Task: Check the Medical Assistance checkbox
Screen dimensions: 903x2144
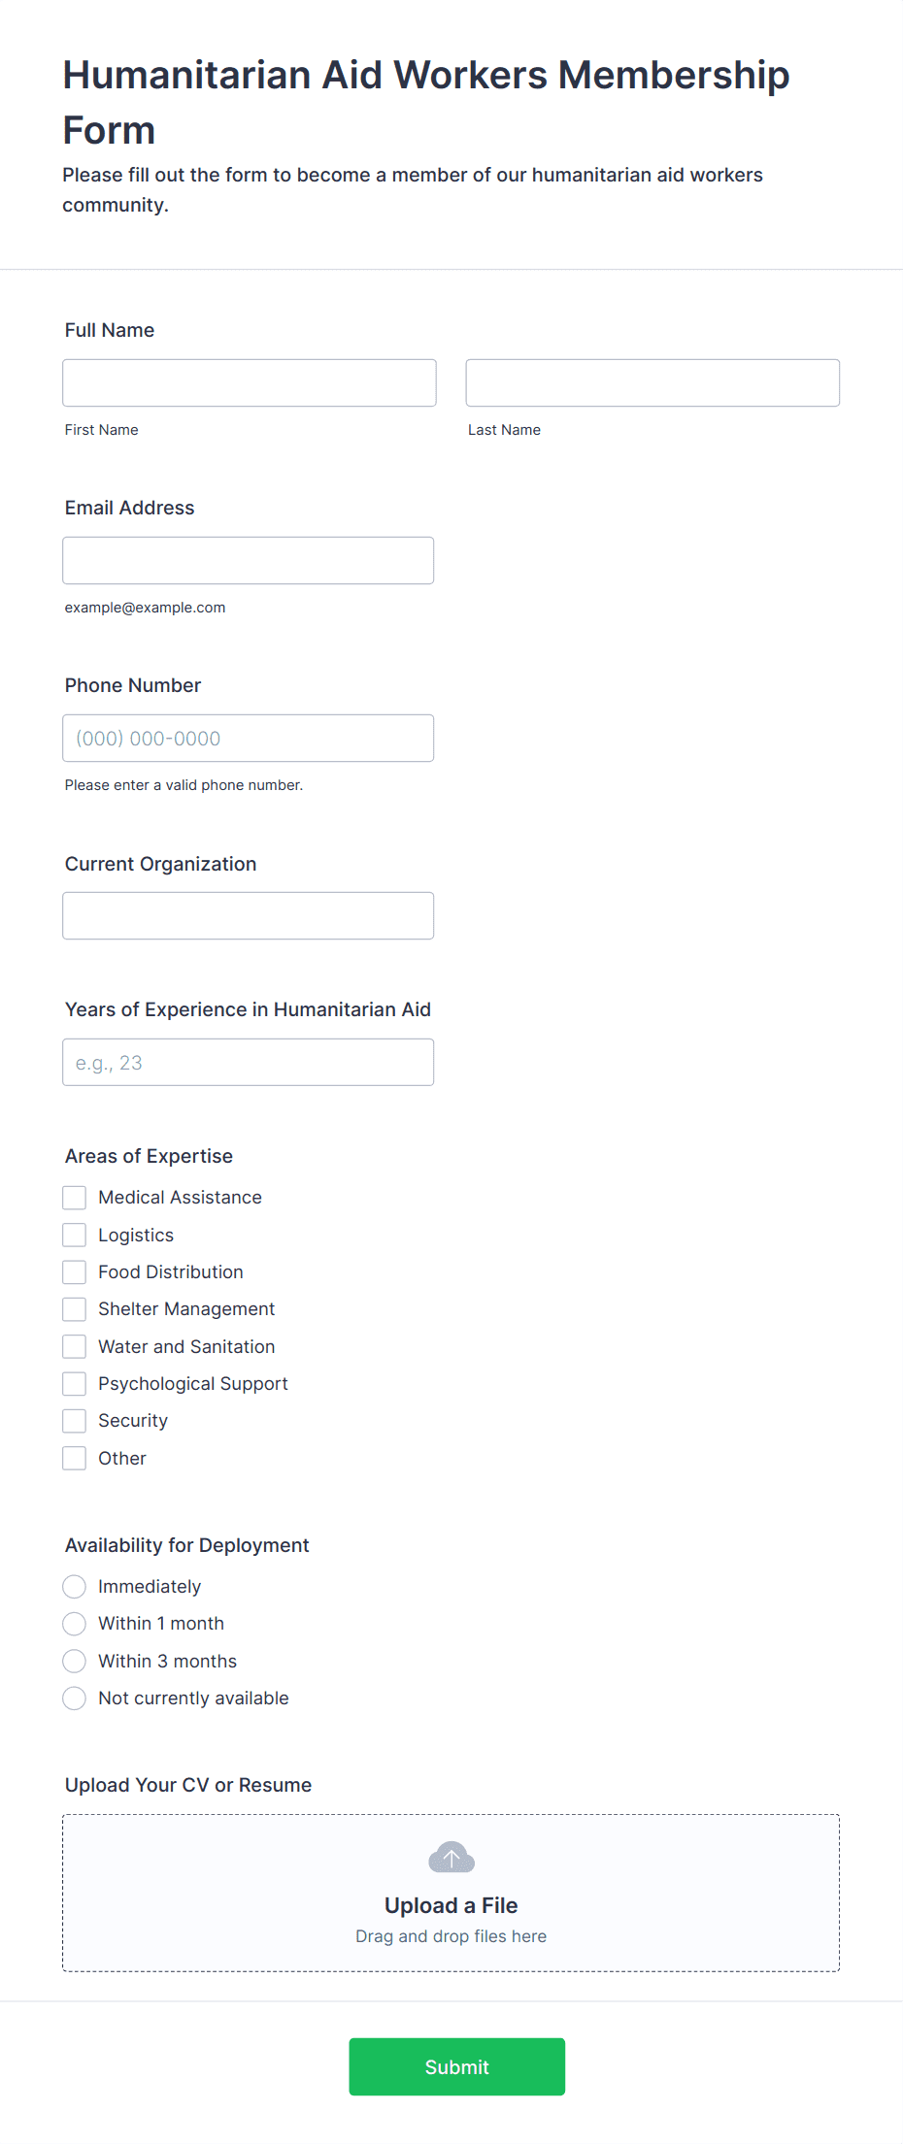Action: (75, 1198)
